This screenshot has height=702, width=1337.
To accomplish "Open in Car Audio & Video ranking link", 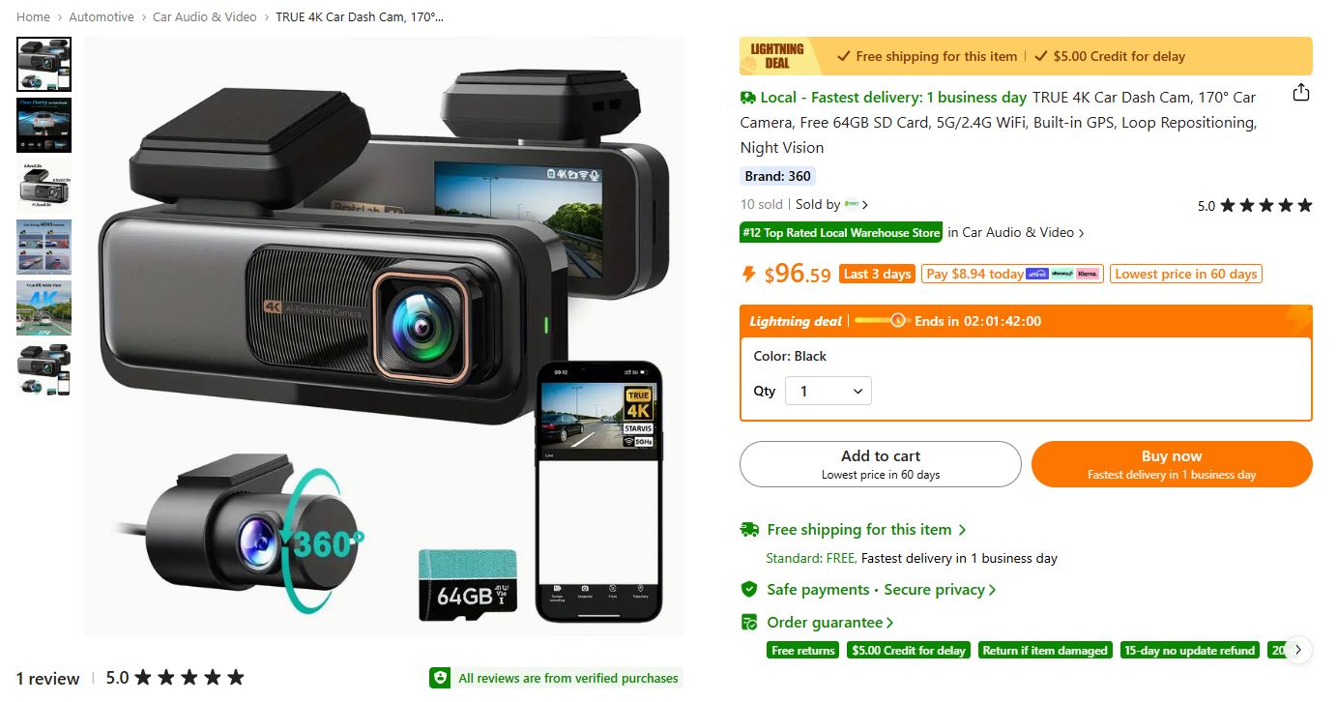I will coord(1016,233).
